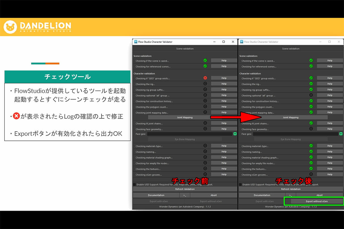Screen dimensions: 344x229
Task: Click green check for "Checking the polygon count" after validation
Action: (x=311, y=107)
